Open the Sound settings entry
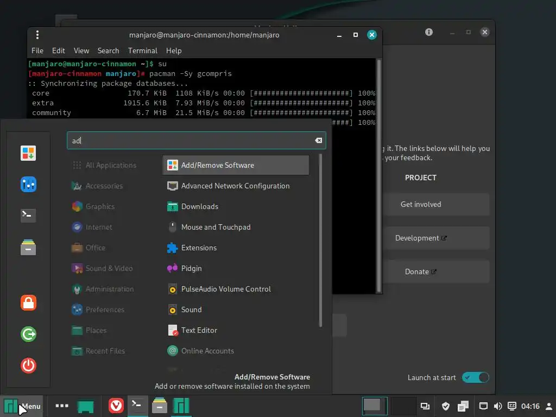 pyautogui.click(x=236, y=309)
